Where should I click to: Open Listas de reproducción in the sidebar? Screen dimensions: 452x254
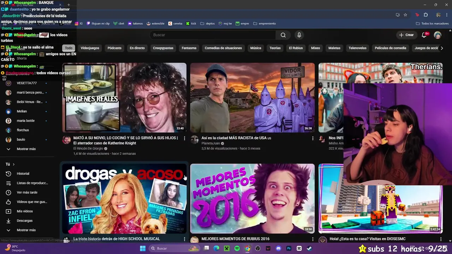[27, 183]
